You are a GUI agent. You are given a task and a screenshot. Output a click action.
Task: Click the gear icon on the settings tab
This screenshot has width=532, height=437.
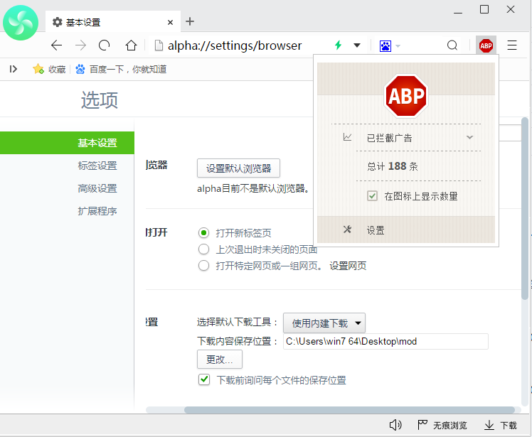tap(57, 22)
